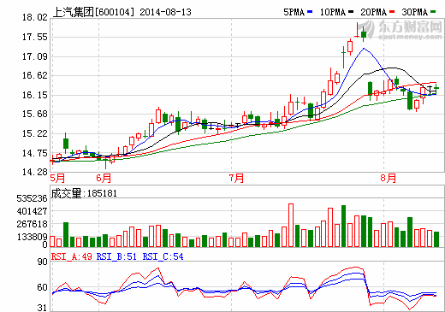The width and height of the screenshot is (445, 312).
Task: Click the 15.68 price axis label
Action: [x=35, y=114]
